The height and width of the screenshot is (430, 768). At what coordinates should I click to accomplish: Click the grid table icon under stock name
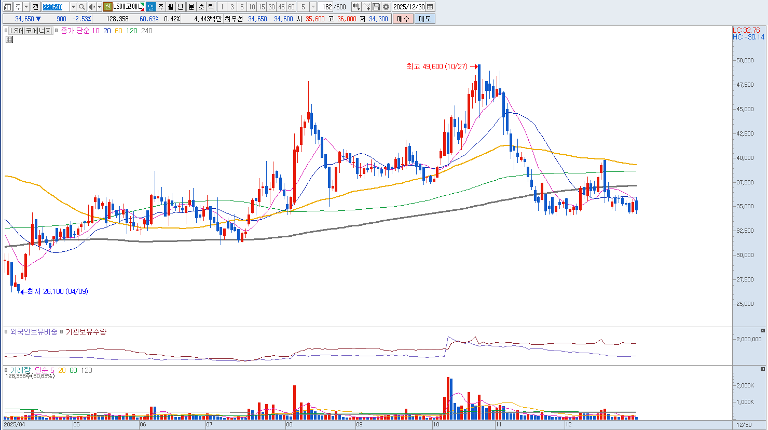(x=9, y=39)
